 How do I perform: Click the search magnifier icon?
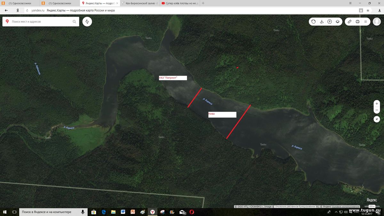74,22
